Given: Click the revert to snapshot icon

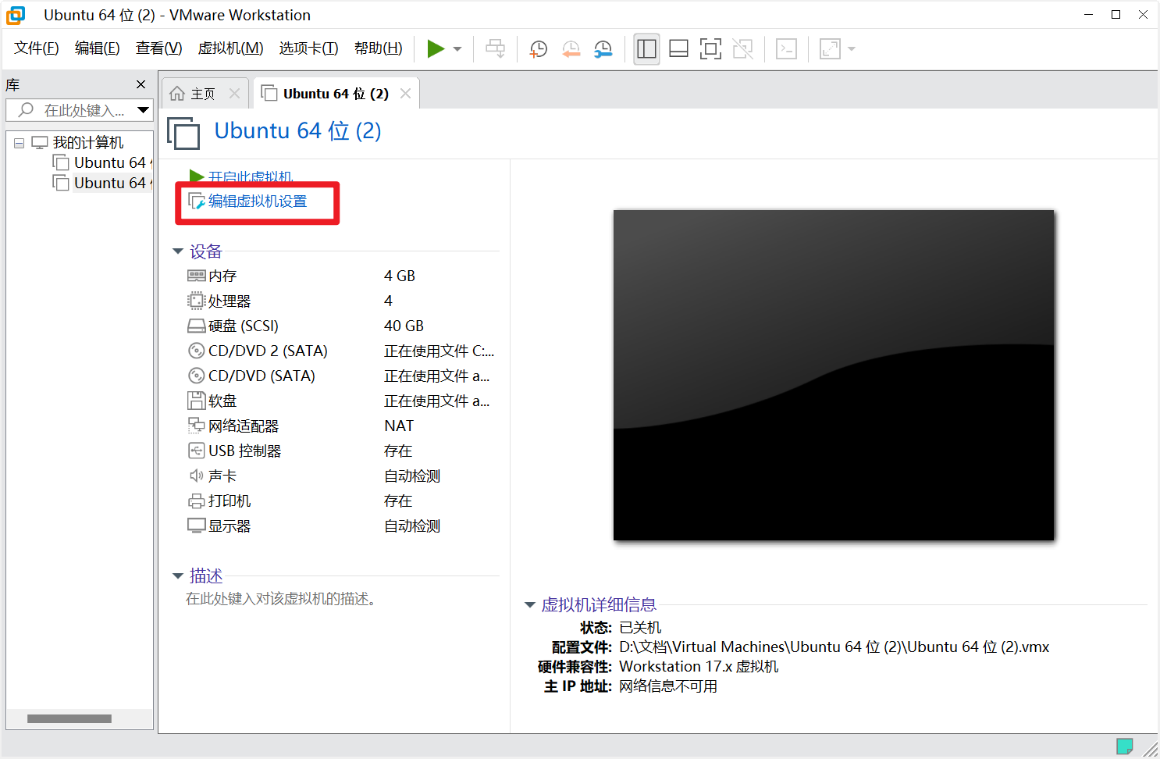Looking at the screenshot, I should 571,49.
